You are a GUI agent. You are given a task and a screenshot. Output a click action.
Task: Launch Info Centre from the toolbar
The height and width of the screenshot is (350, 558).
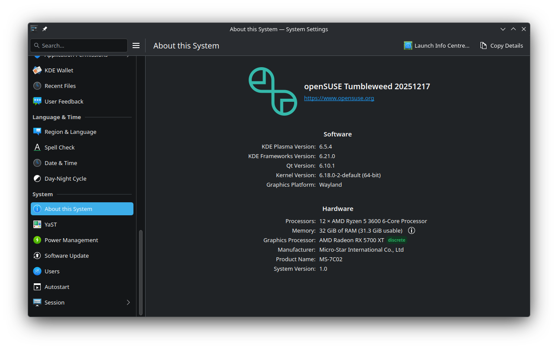tap(437, 45)
